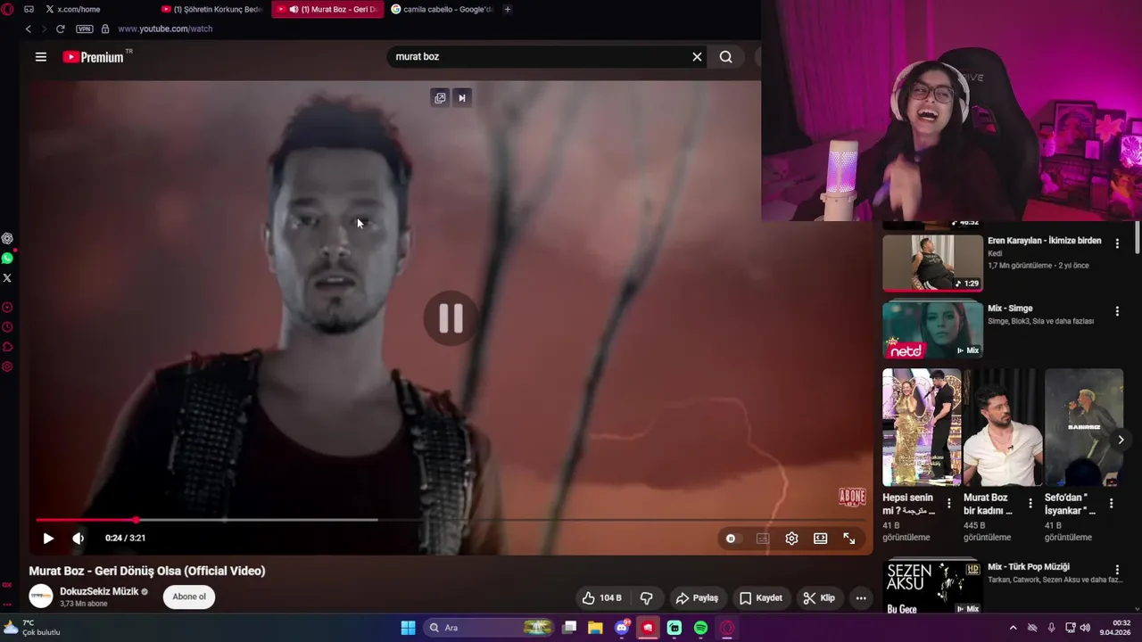Open the 'Hepsi senin mi ?' short
The image size is (1142, 642).
pyautogui.click(x=922, y=428)
